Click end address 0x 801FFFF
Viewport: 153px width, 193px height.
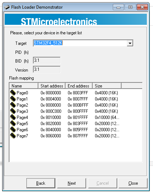[x=78, y=117]
